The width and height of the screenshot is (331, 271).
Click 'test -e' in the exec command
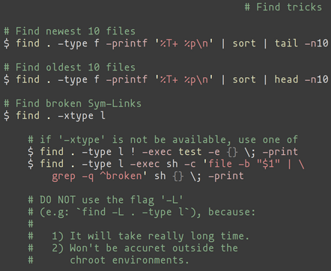pos(199,152)
